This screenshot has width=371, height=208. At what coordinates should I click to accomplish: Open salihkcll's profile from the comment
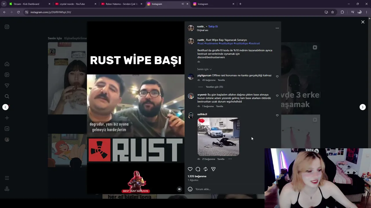pos(202,114)
